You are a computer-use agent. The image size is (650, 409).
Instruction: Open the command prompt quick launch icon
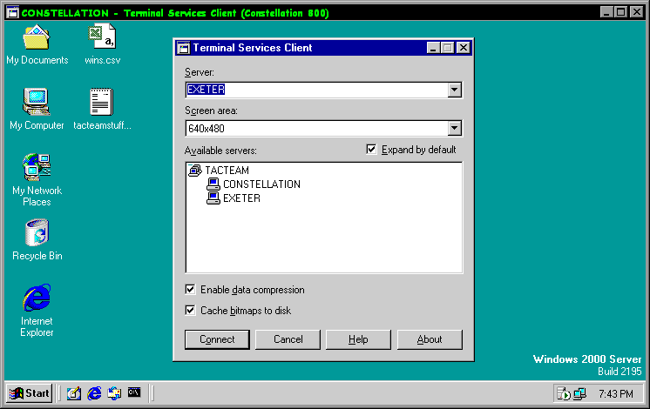coord(134,392)
